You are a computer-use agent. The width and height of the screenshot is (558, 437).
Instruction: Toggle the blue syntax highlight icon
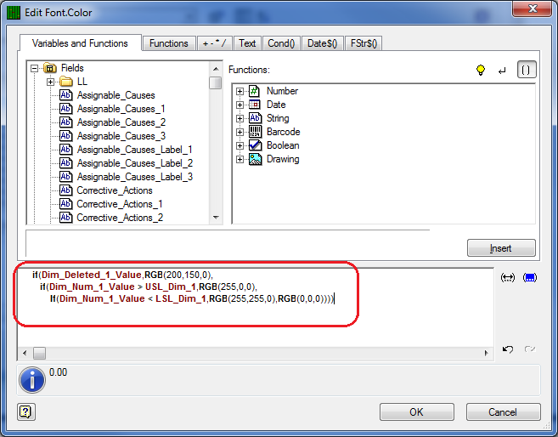[x=529, y=277]
